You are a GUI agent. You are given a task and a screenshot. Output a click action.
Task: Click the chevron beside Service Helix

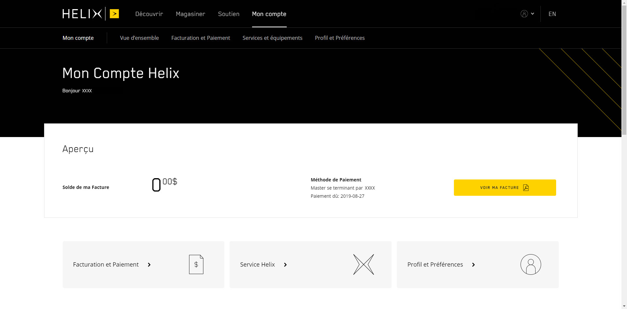click(x=285, y=265)
